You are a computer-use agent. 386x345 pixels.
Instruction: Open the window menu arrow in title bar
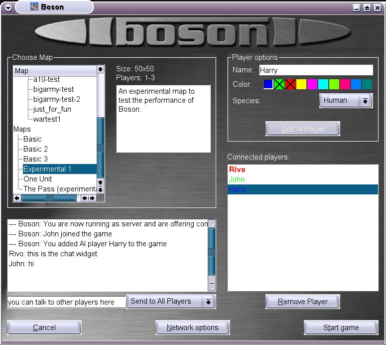8,8
